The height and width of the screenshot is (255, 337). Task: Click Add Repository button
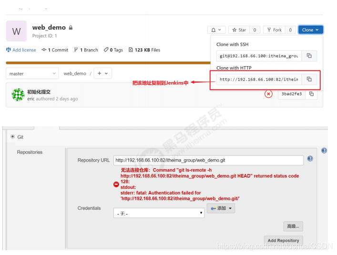click(x=283, y=240)
